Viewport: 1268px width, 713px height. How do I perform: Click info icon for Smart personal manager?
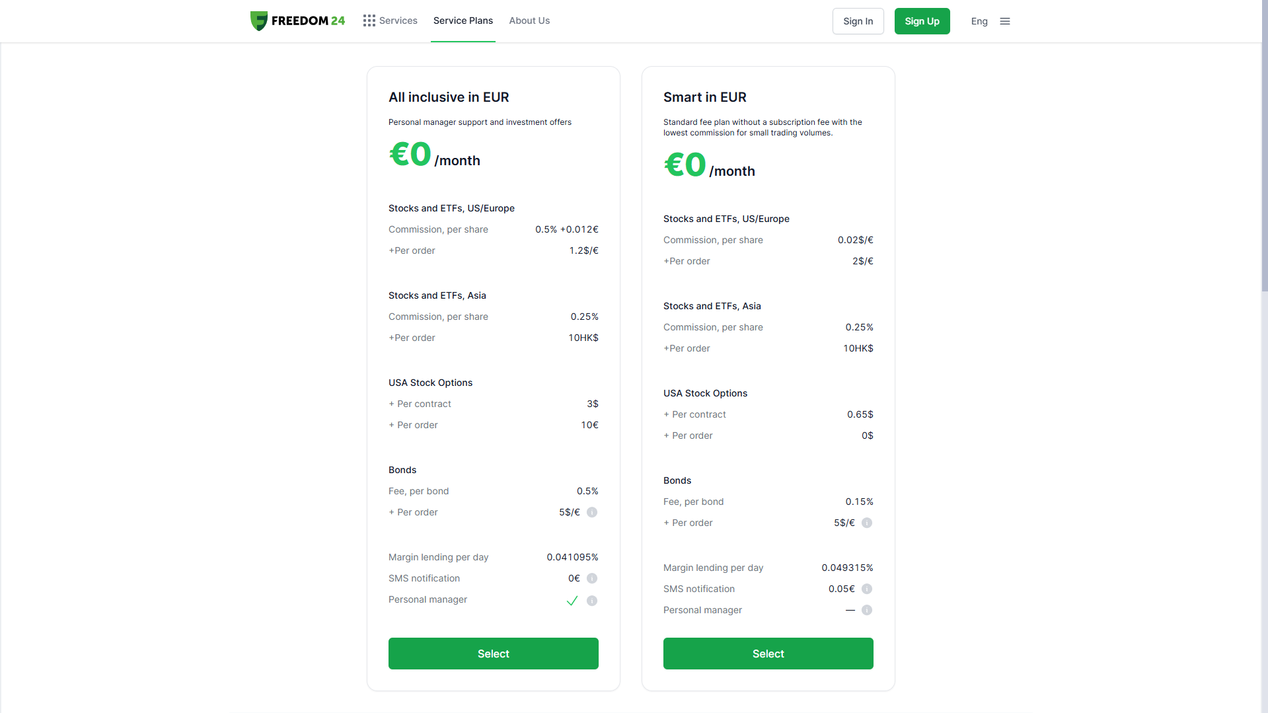867,610
